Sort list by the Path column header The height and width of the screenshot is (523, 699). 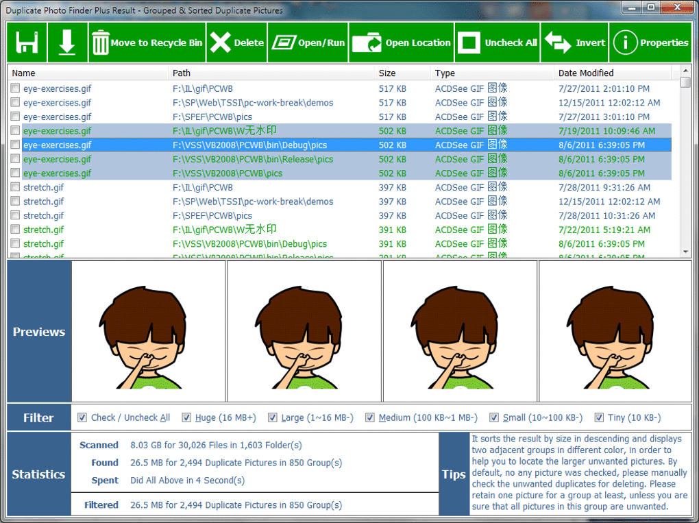coord(271,73)
